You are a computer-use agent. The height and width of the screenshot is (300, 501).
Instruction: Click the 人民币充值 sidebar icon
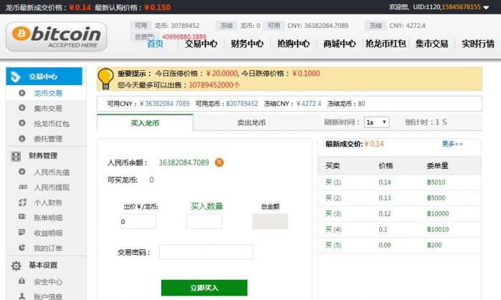pyautogui.click(x=22, y=172)
